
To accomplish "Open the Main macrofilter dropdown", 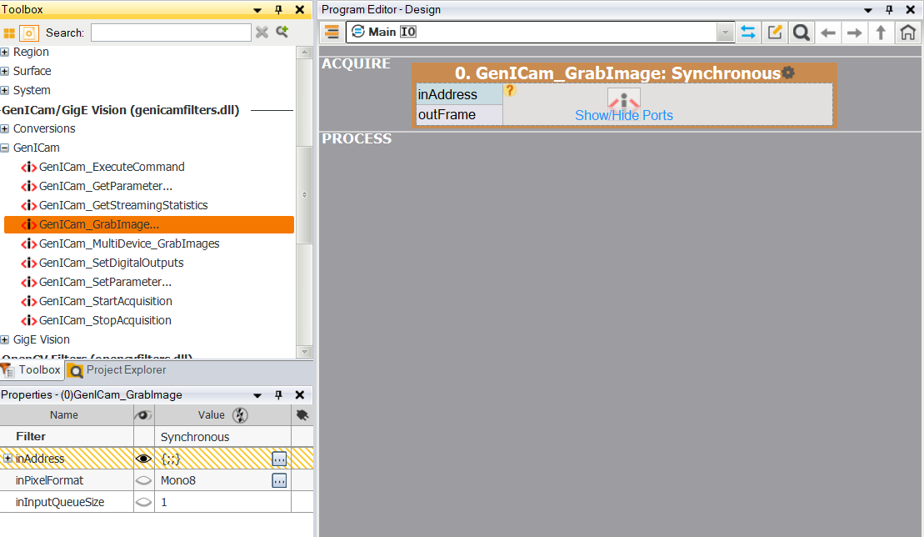I will (x=726, y=33).
